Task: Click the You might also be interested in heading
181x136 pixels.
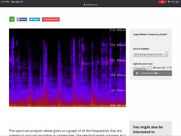Action: click(x=148, y=130)
